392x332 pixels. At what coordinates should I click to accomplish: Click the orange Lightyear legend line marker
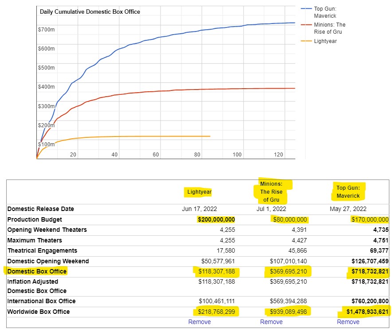tap(306, 41)
